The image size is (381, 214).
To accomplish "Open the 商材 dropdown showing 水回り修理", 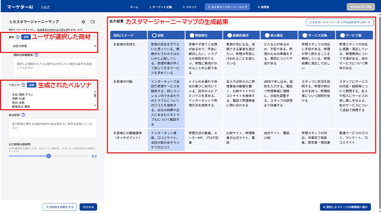I will click(x=52, y=46).
